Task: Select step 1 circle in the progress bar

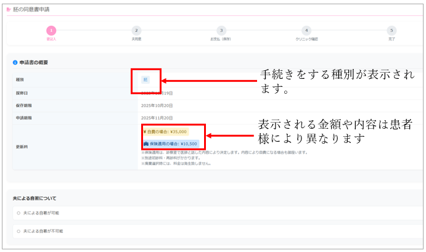Action: tap(51, 30)
